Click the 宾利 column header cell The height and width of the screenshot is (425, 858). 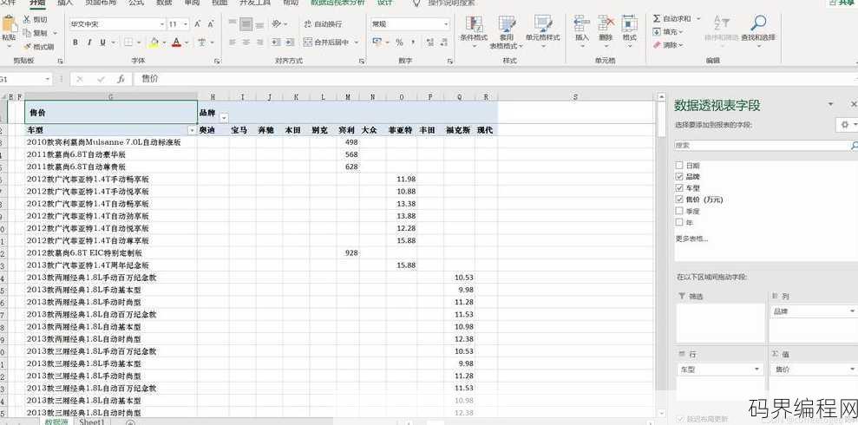pyautogui.click(x=348, y=130)
